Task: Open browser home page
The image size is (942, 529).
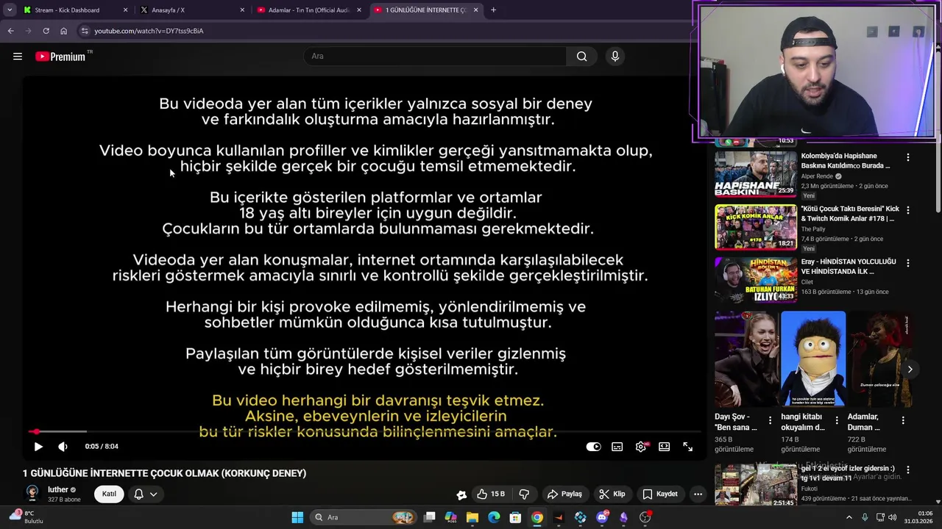Action: [63, 31]
